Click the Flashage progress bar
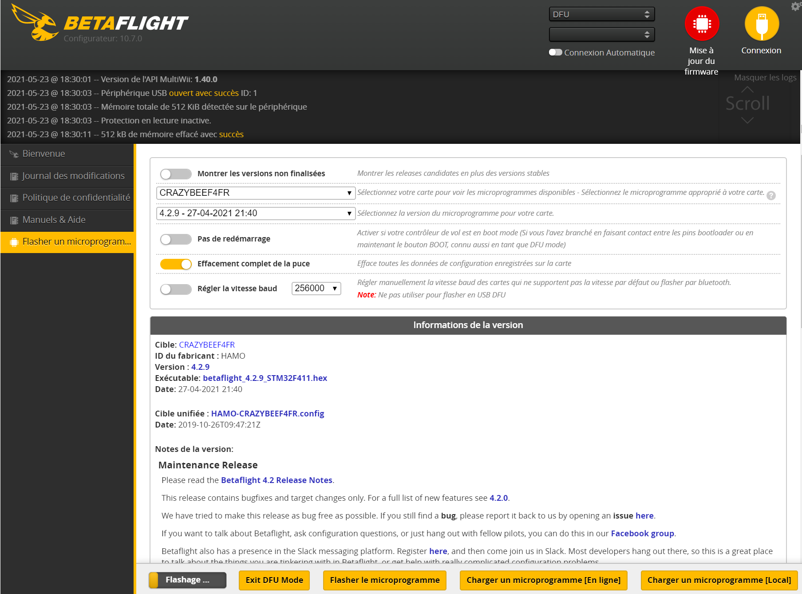 [187, 580]
